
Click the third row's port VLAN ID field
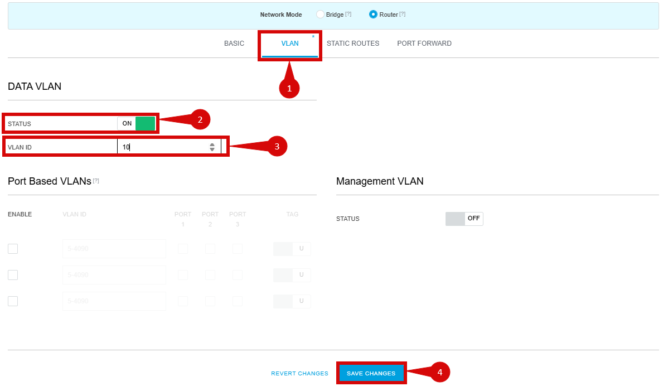coord(114,301)
